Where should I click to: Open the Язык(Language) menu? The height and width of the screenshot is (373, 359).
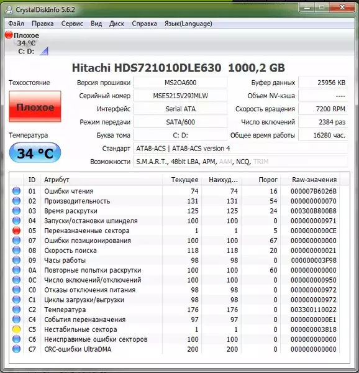click(188, 24)
